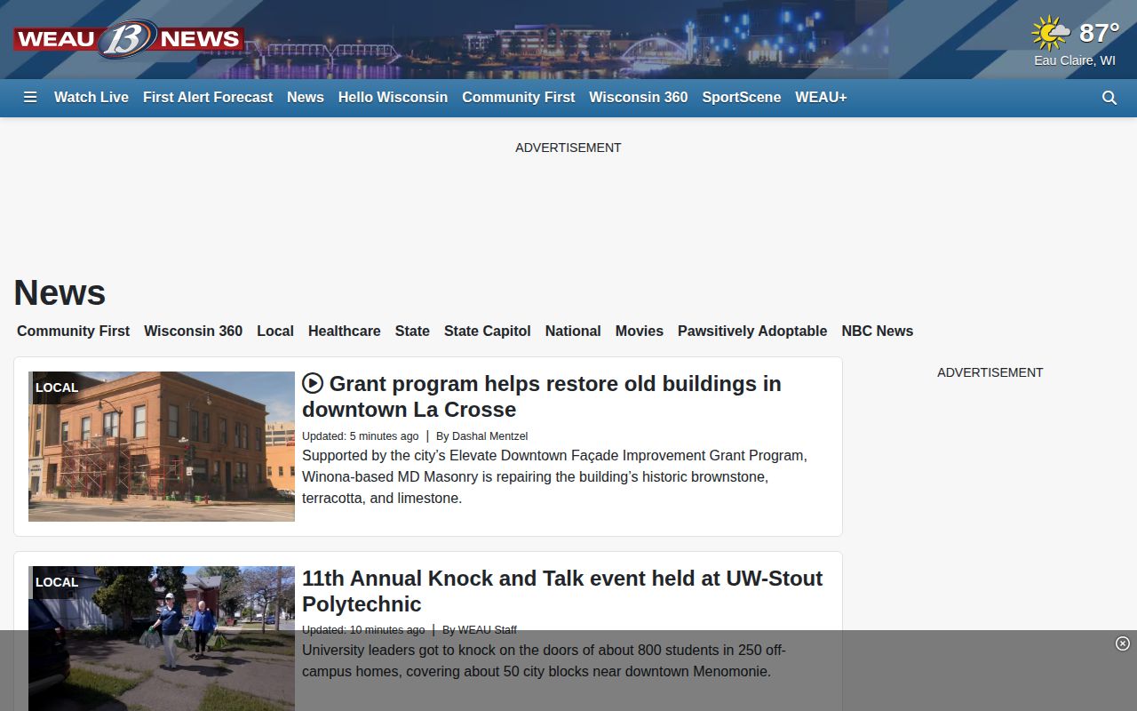The height and width of the screenshot is (711, 1137).
Task: View author Dashal Mentzel's page
Action: (489, 436)
